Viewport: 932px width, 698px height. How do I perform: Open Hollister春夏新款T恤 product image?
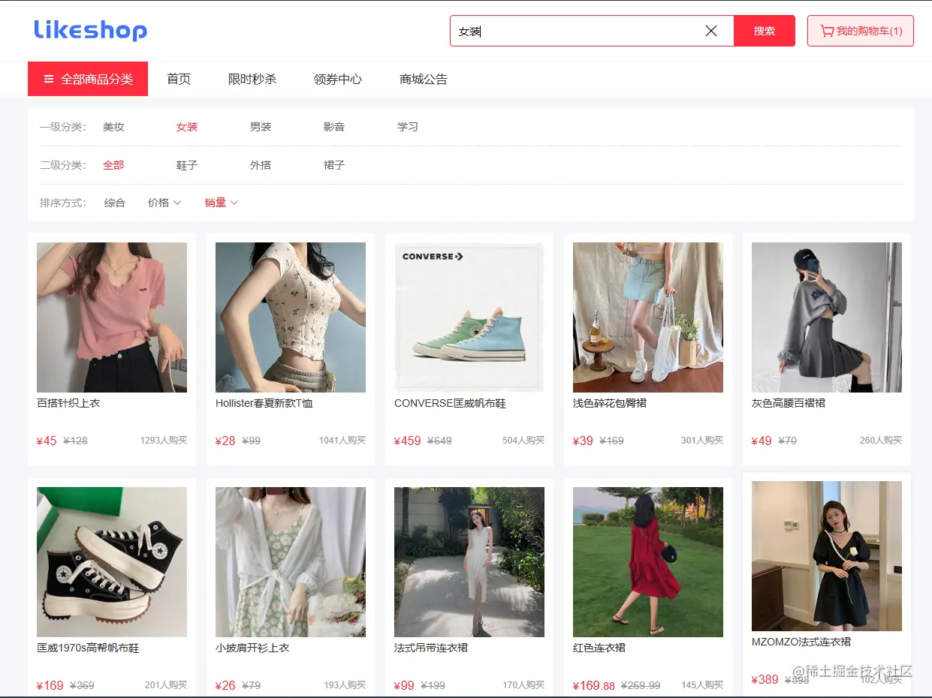coord(291,317)
